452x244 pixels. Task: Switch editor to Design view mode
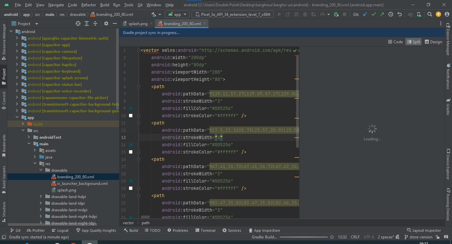click(x=433, y=42)
